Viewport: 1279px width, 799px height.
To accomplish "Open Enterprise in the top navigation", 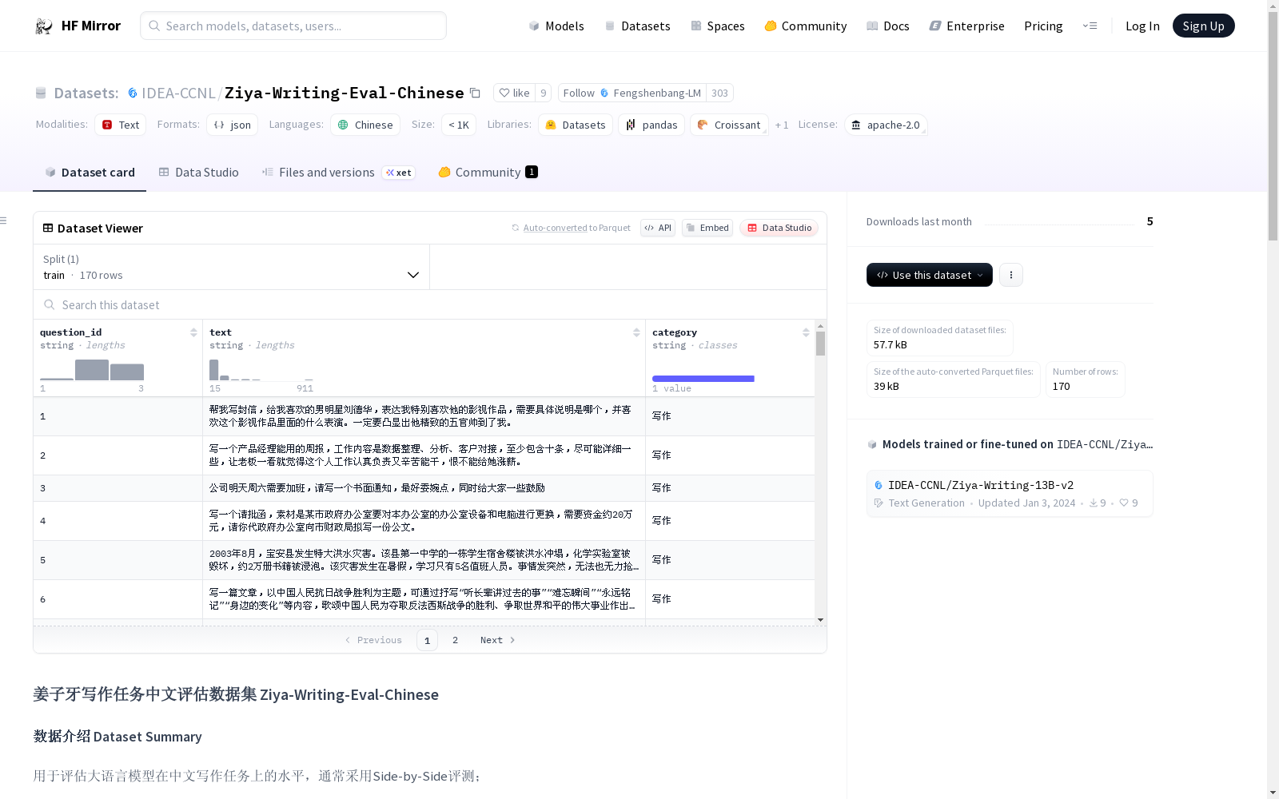I will tap(966, 26).
